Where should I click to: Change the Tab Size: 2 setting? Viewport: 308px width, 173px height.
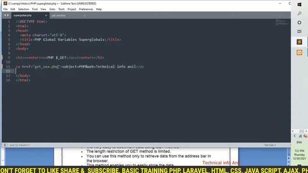pyautogui.click(x=270, y=145)
